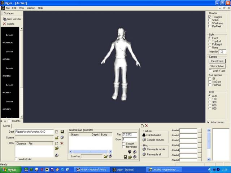Click Recompile model button
Viewport: 231px width, 173px height.
click(154, 149)
